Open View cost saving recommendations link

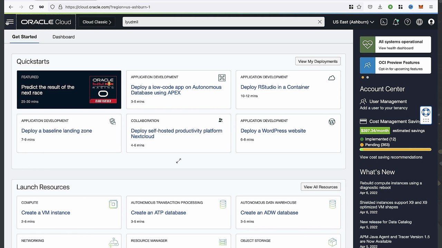391,157
